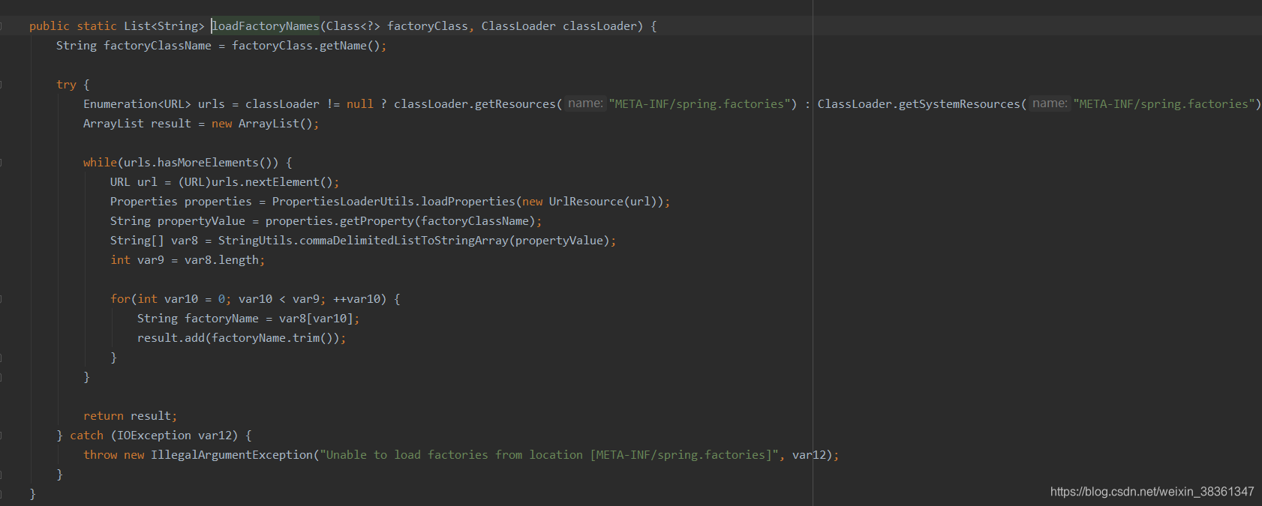The image size is (1262, 506).
Task: Click the return keyword
Action: [x=104, y=416]
